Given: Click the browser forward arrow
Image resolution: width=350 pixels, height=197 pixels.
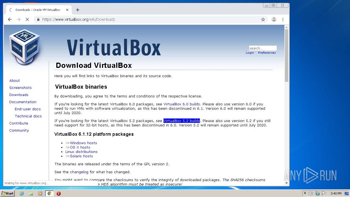Looking at the screenshot, I should [x=19, y=19].
